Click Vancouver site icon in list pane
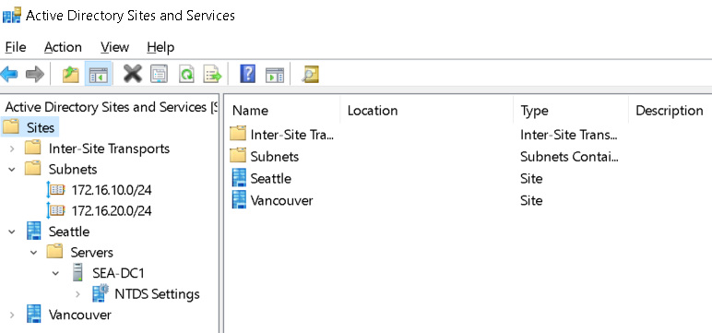 click(x=239, y=200)
